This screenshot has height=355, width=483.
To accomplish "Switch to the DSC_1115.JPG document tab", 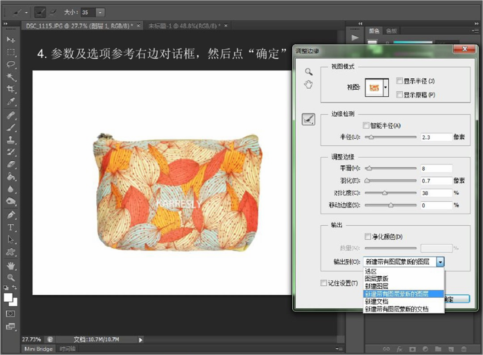I will point(79,26).
